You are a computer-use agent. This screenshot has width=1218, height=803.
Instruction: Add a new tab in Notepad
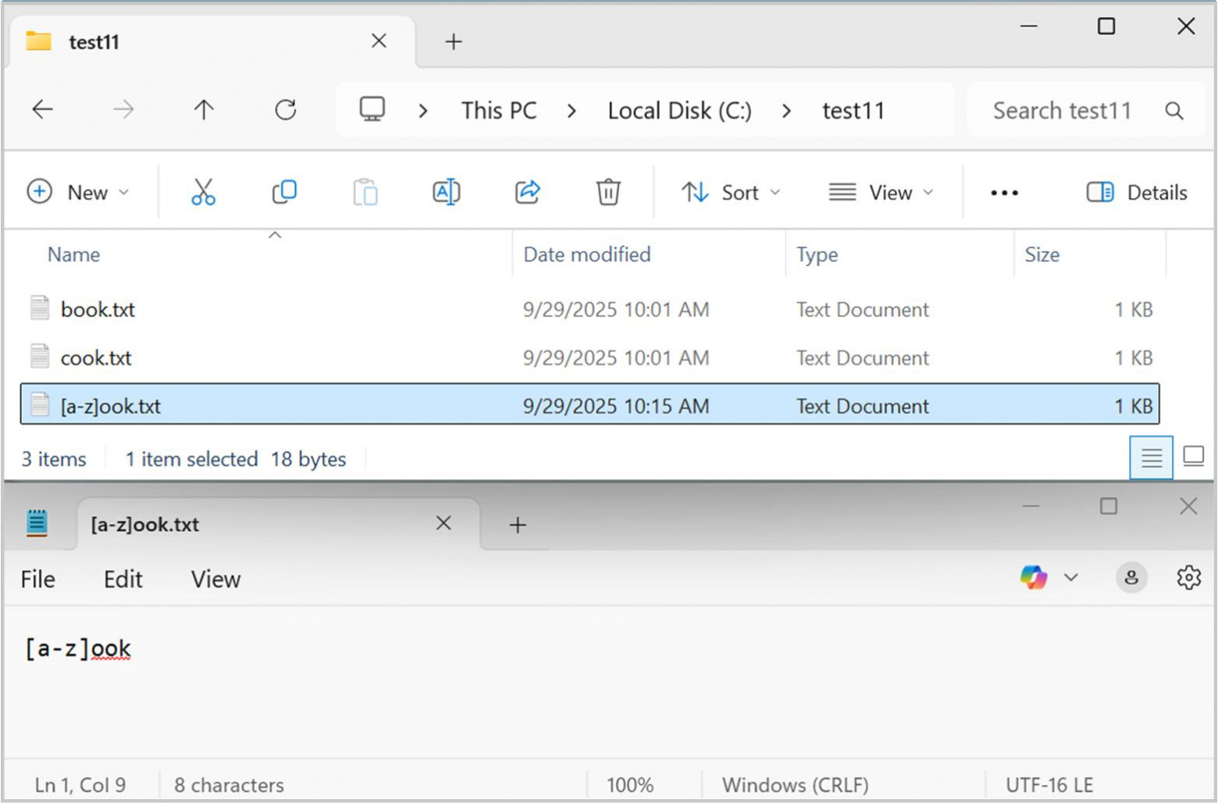coord(518,524)
